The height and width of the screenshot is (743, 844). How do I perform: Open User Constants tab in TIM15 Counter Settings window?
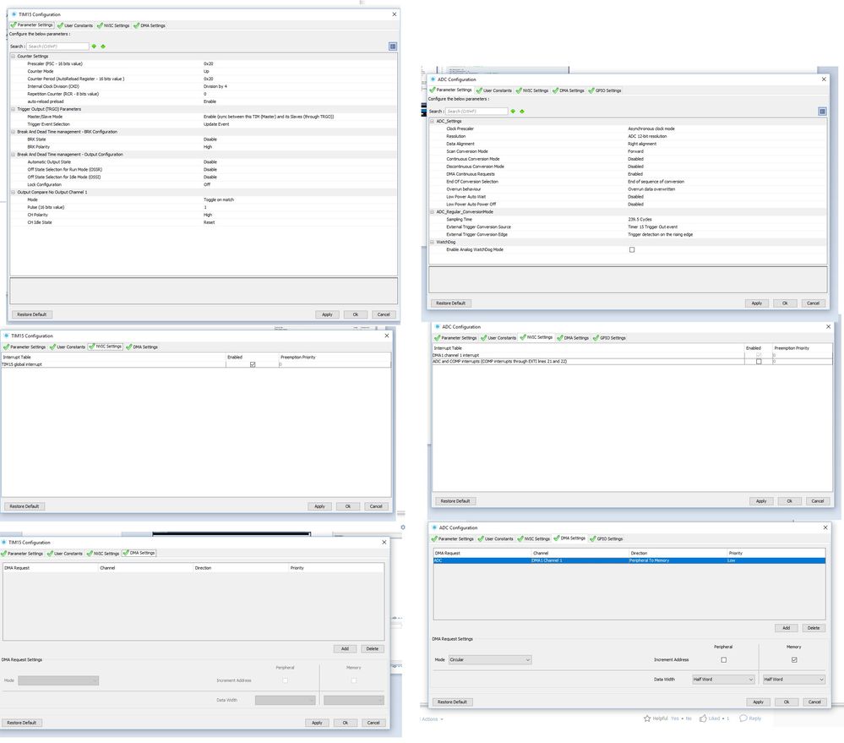(75, 25)
